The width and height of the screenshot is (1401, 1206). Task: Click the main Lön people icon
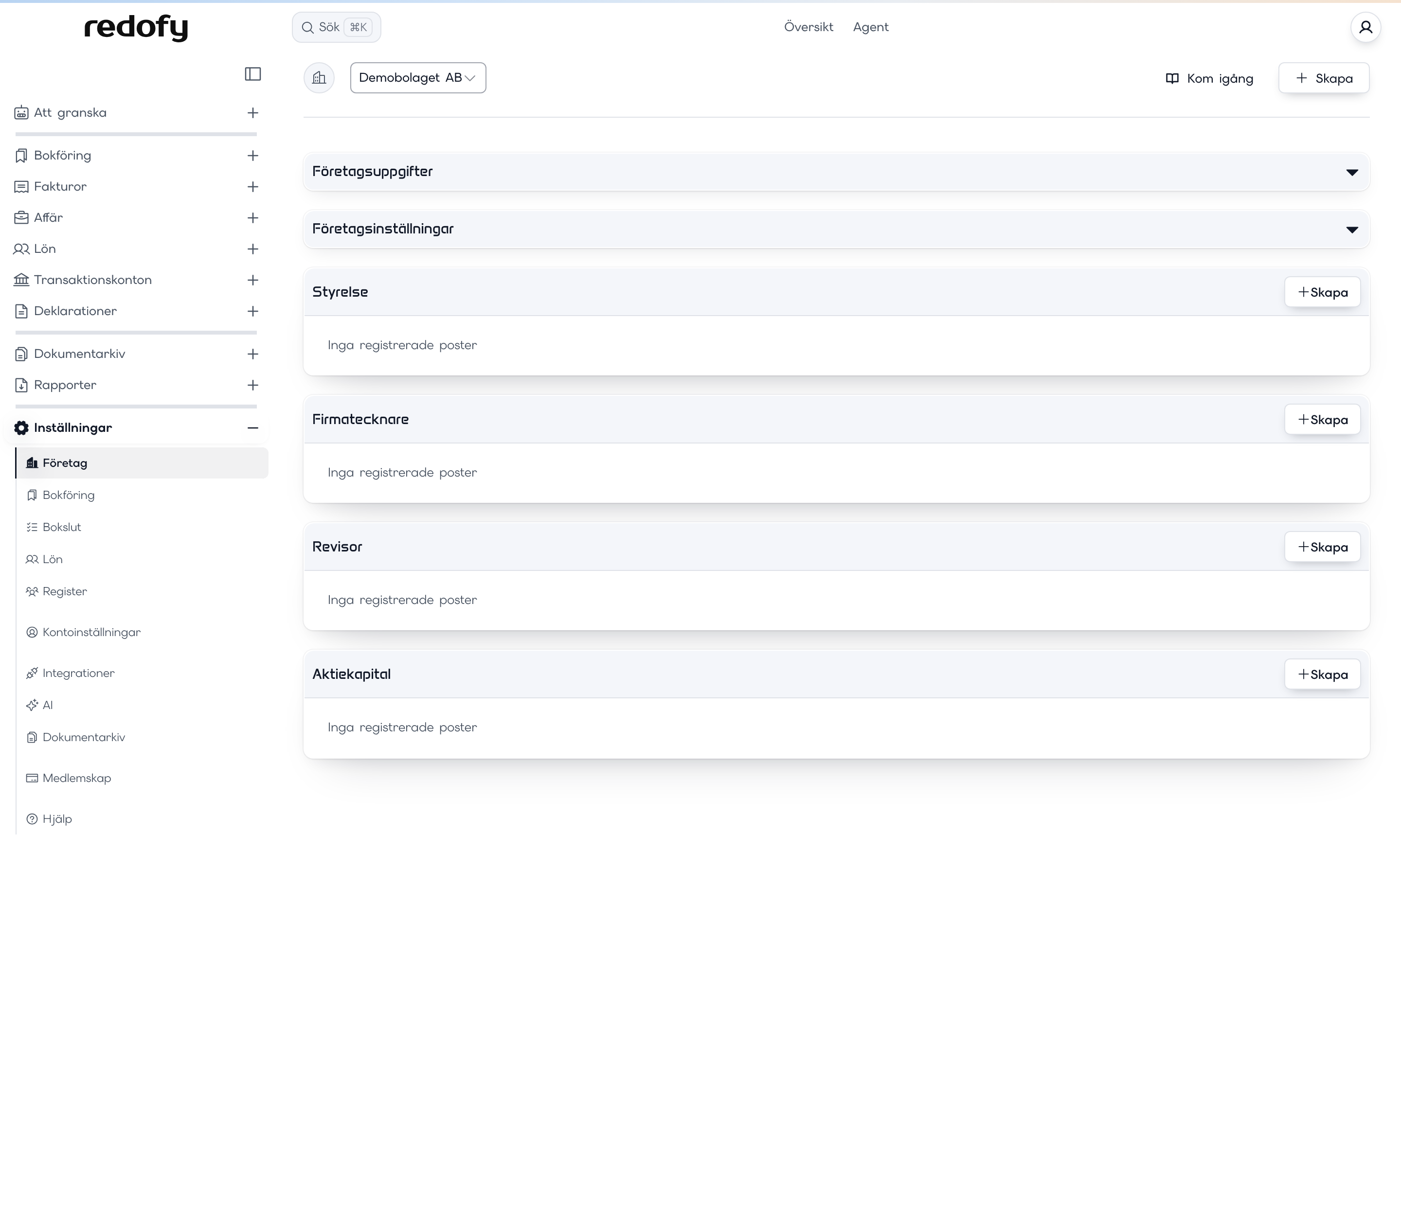click(x=21, y=249)
